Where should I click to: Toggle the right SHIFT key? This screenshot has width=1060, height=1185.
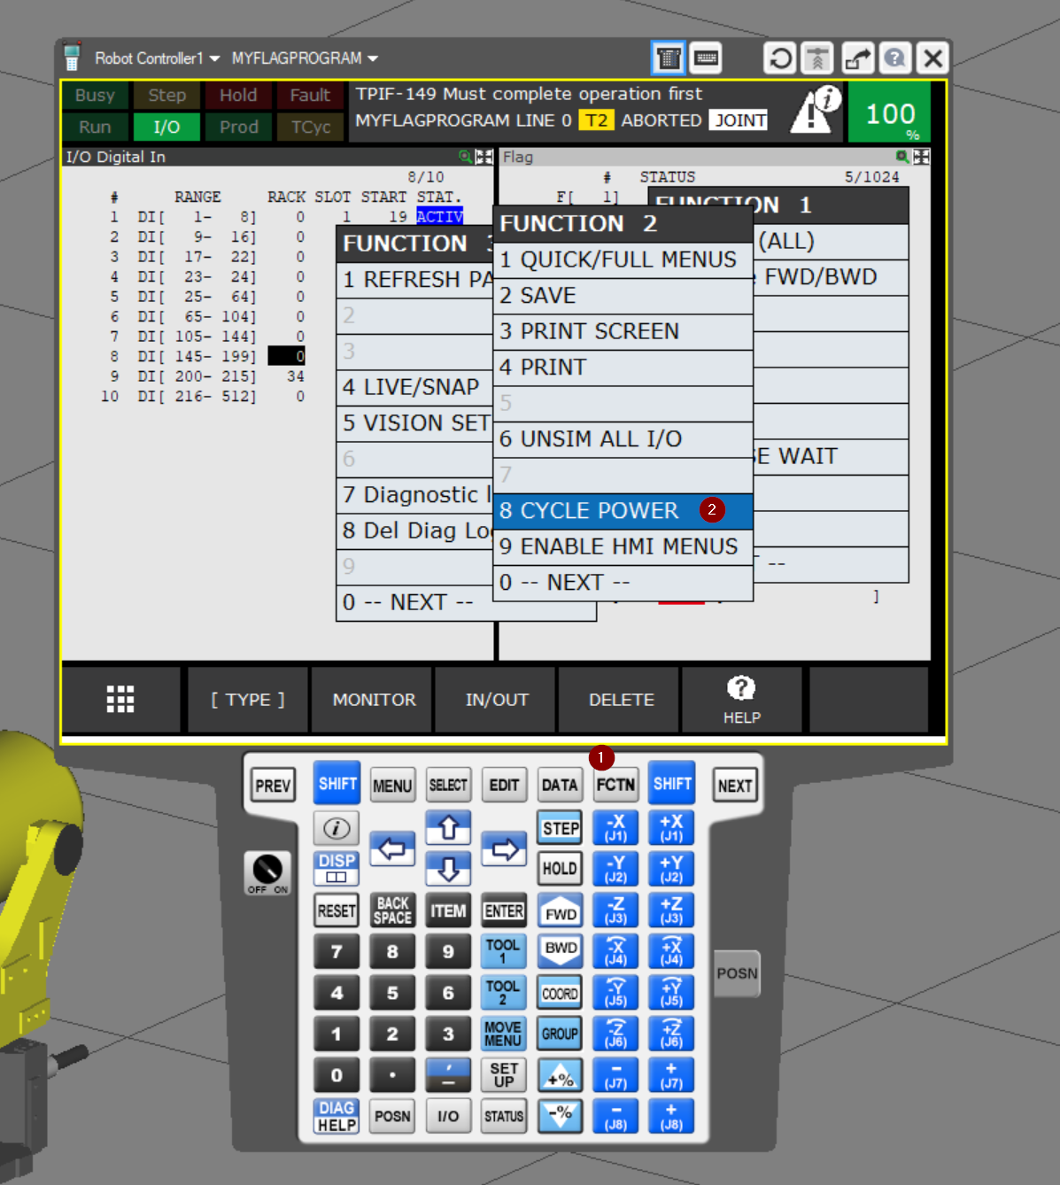(671, 784)
